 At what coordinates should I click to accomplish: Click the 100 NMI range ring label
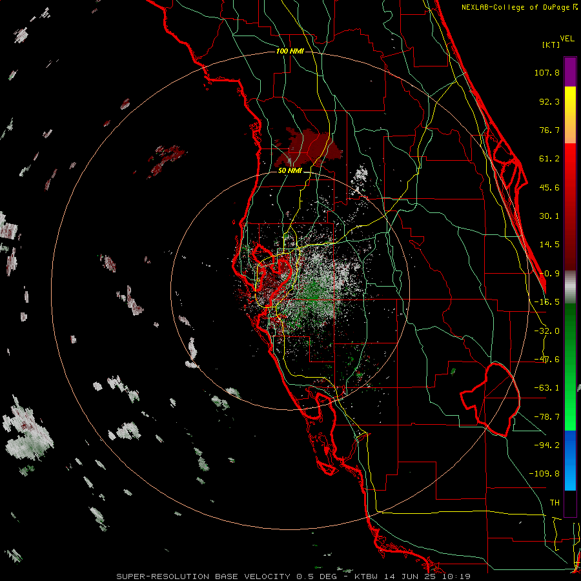290,51
